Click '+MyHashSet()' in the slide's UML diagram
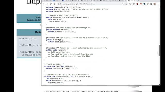The image size is (165, 92). click(x=28, y=39)
